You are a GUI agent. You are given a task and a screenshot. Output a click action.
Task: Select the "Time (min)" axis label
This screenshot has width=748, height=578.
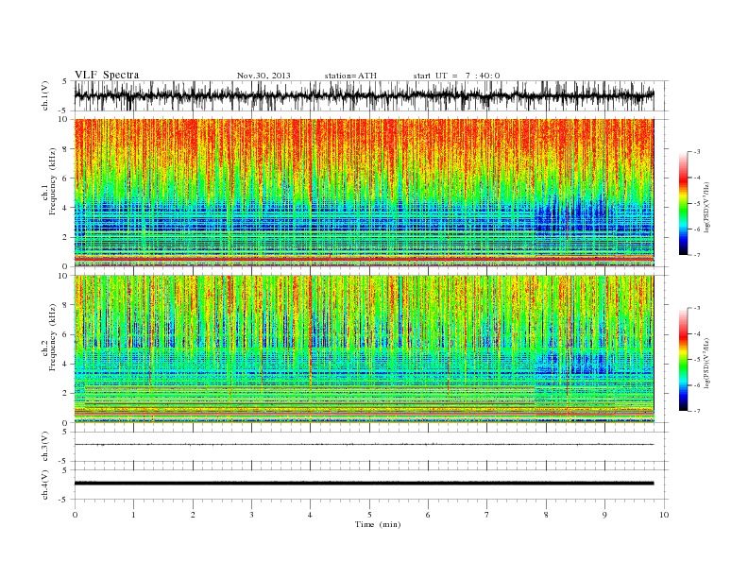[378, 524]
